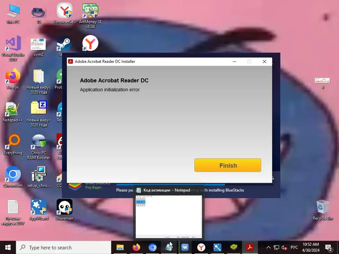Click the Finish button in Adobe installer
The width and height of the screenshot is (339, 254).
click(228, 165)
